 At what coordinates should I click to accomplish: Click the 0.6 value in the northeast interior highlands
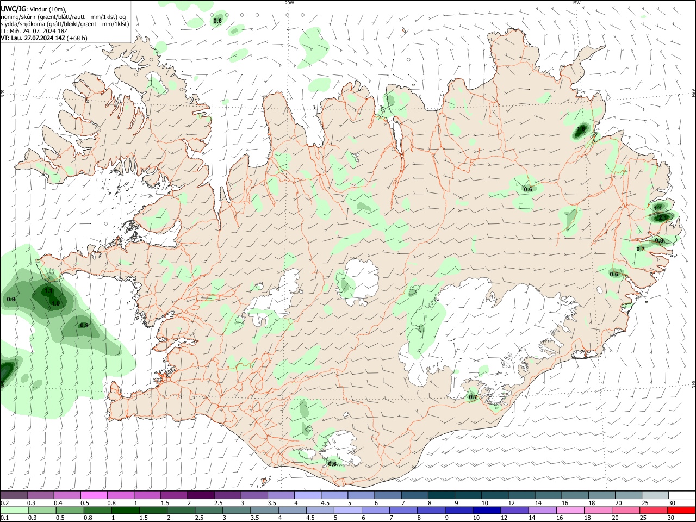tap(528, 189)
